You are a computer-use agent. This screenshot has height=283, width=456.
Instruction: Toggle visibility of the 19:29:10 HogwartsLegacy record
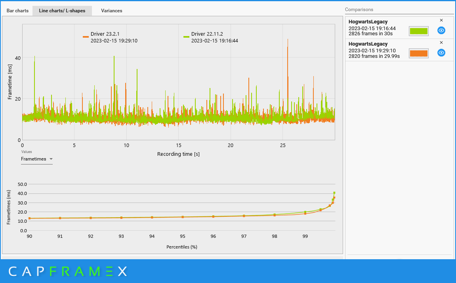pyautogui.click(x=441, y=53)
